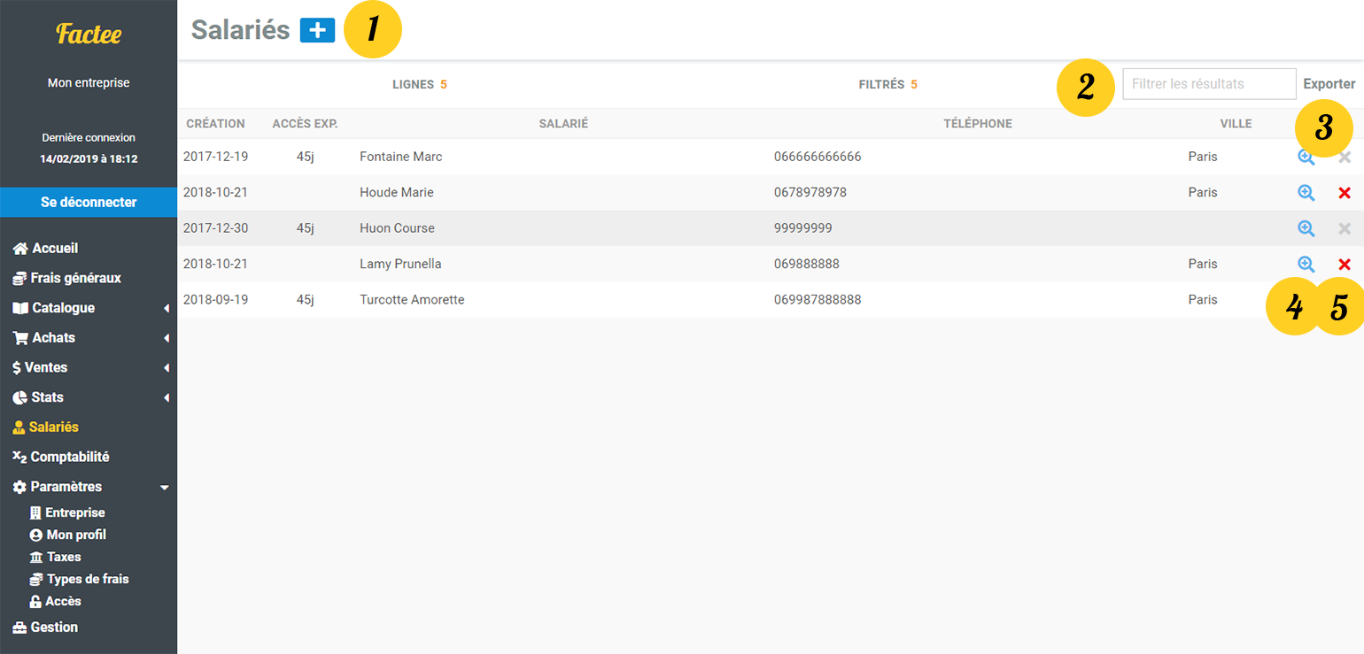Click the Se déconnecter button
Viewport: 1364px width, 654px height.
click(x=89, y=202)
